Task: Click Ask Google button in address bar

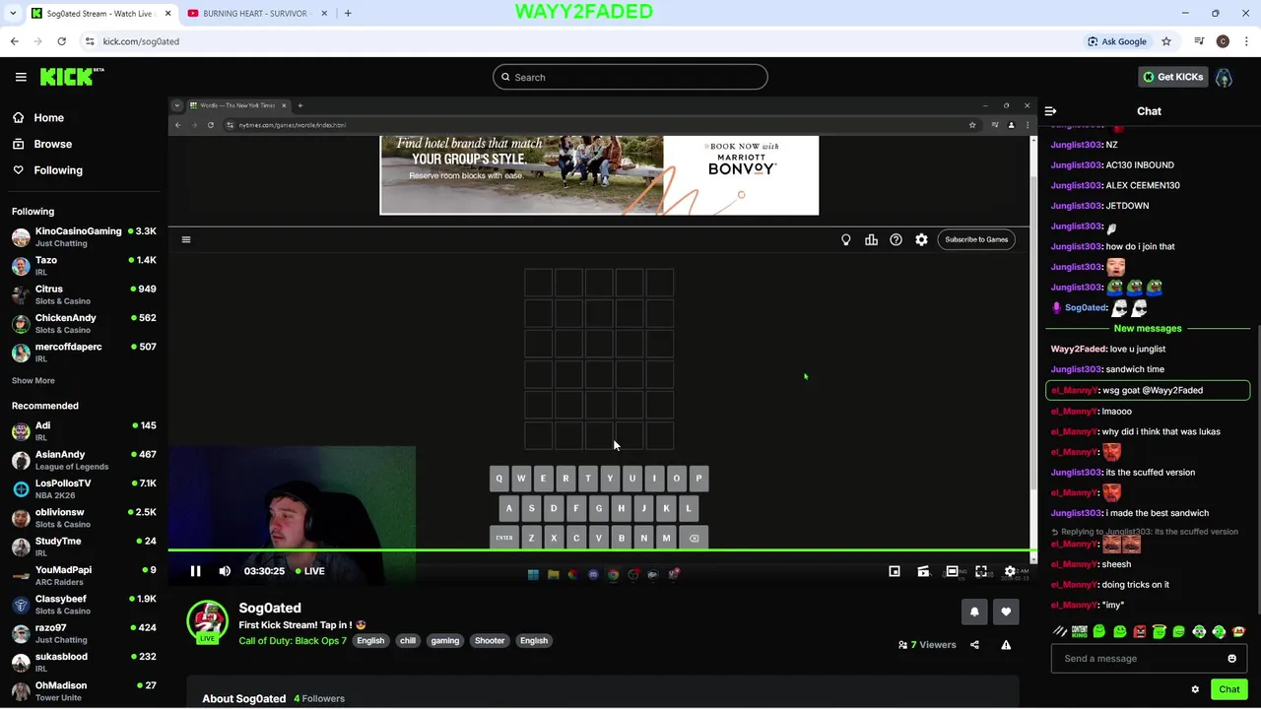Action: tap(1117, 41)
